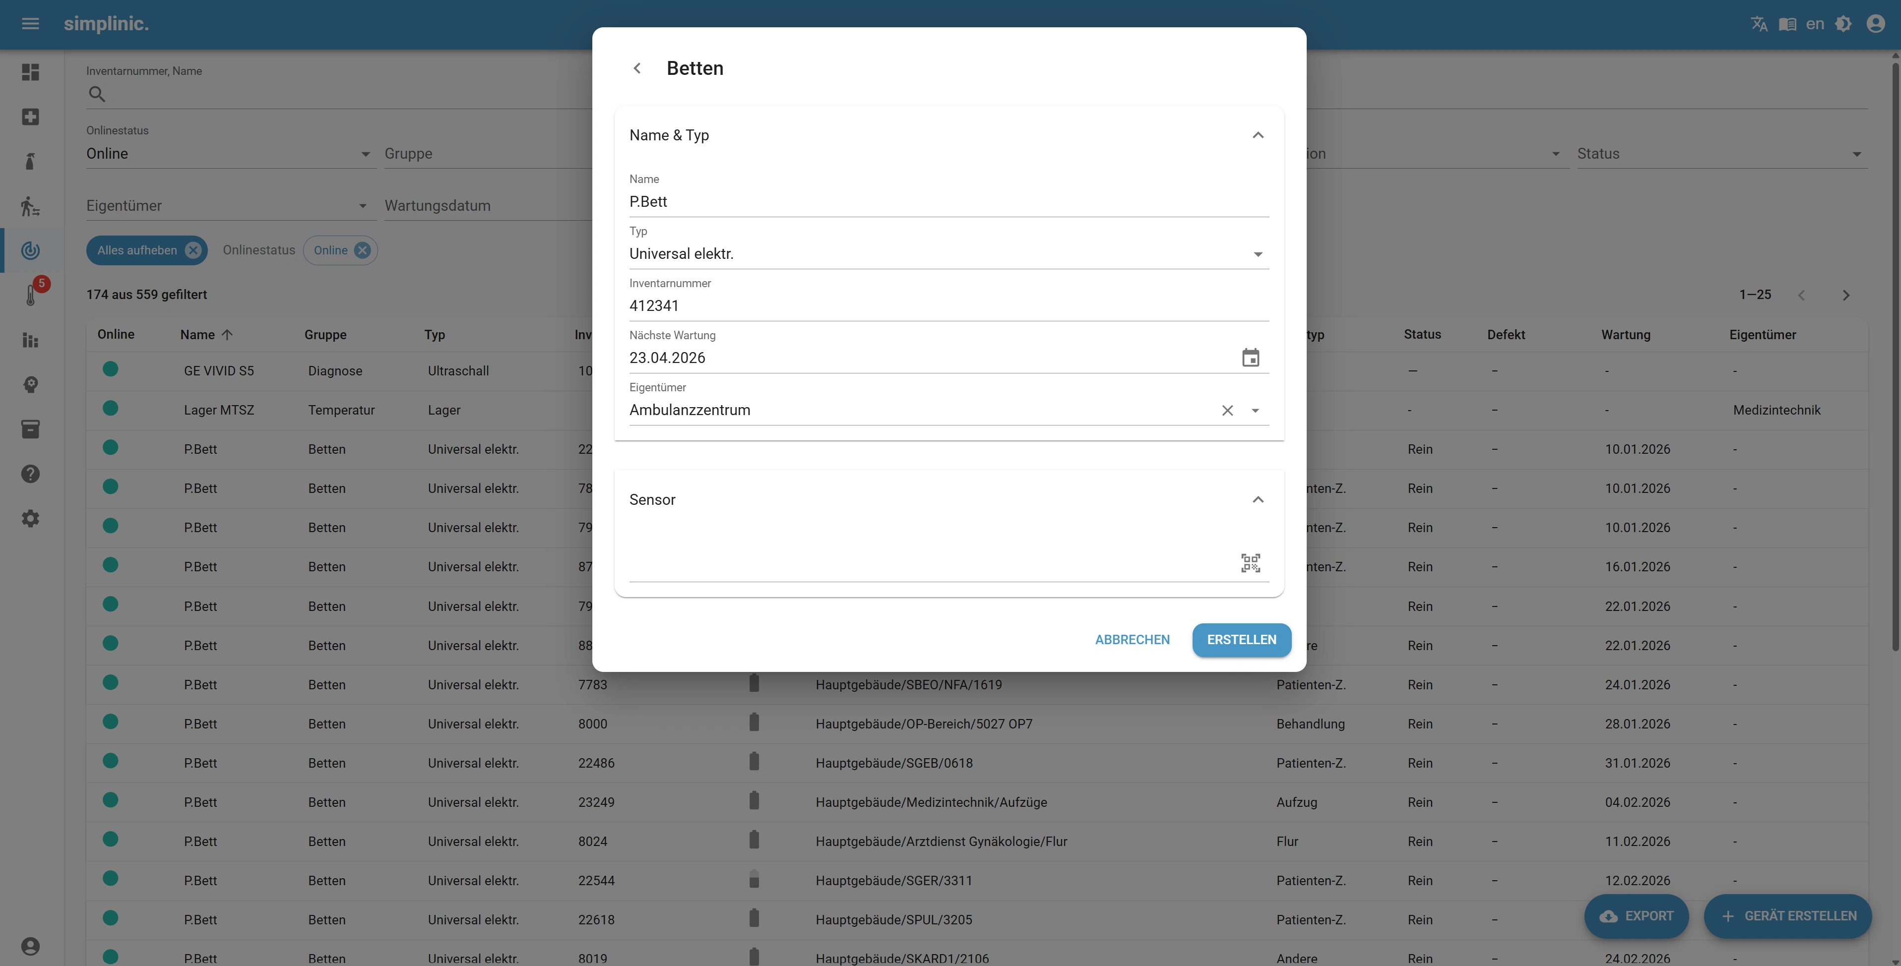Open the calendar picker for Nächste Wartung
1901x966 pixels.
click(x=1250, y=359)
